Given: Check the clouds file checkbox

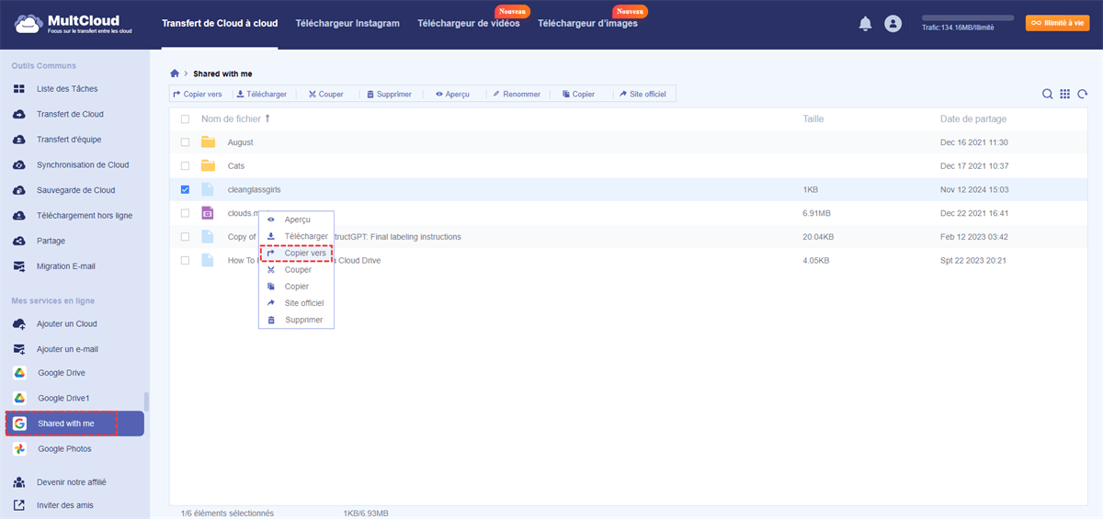Looking at the screenshot, I should click(186, 213).
